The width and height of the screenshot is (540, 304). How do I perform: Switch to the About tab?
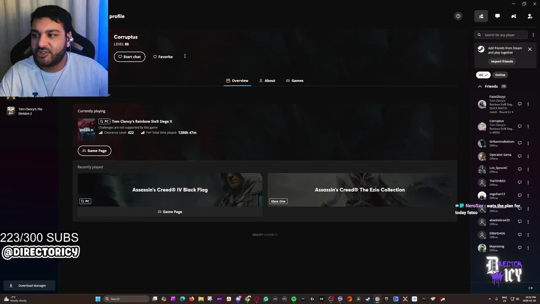[267, 81]
